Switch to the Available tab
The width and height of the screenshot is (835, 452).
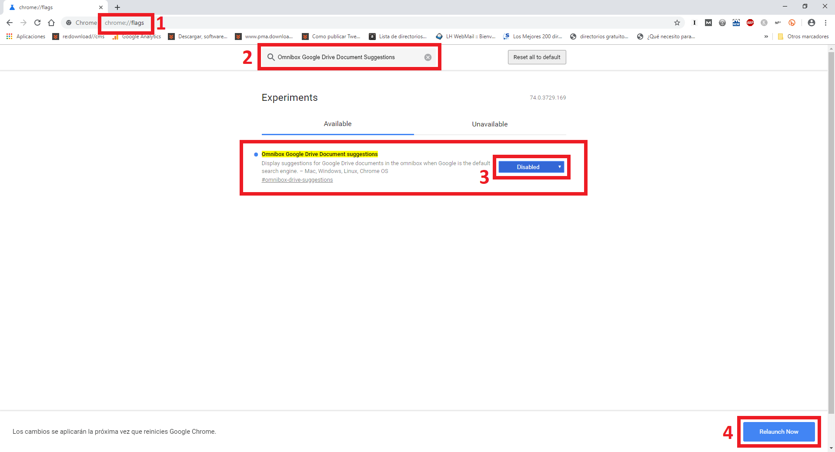(337, 124)
